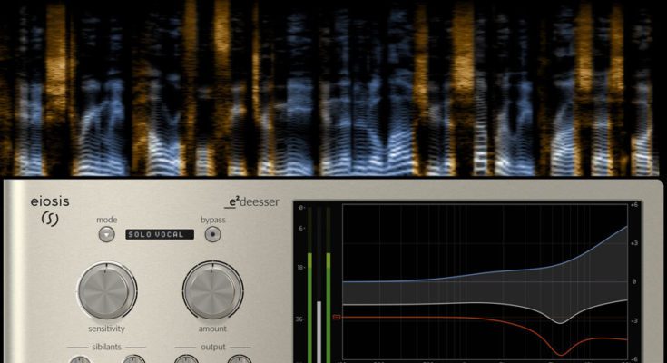The image size is (667, 363).
Task: Click the sibilants section label
Action: point(106,347)
